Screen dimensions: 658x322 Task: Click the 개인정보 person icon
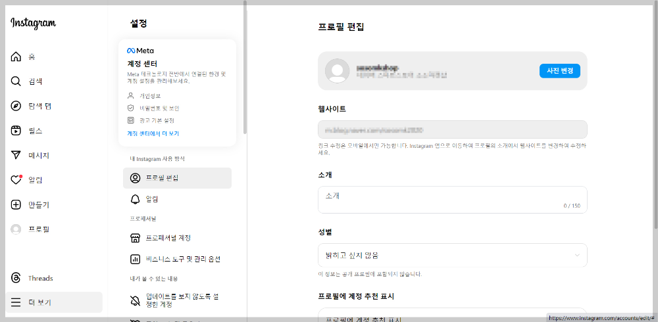(130, 95)
